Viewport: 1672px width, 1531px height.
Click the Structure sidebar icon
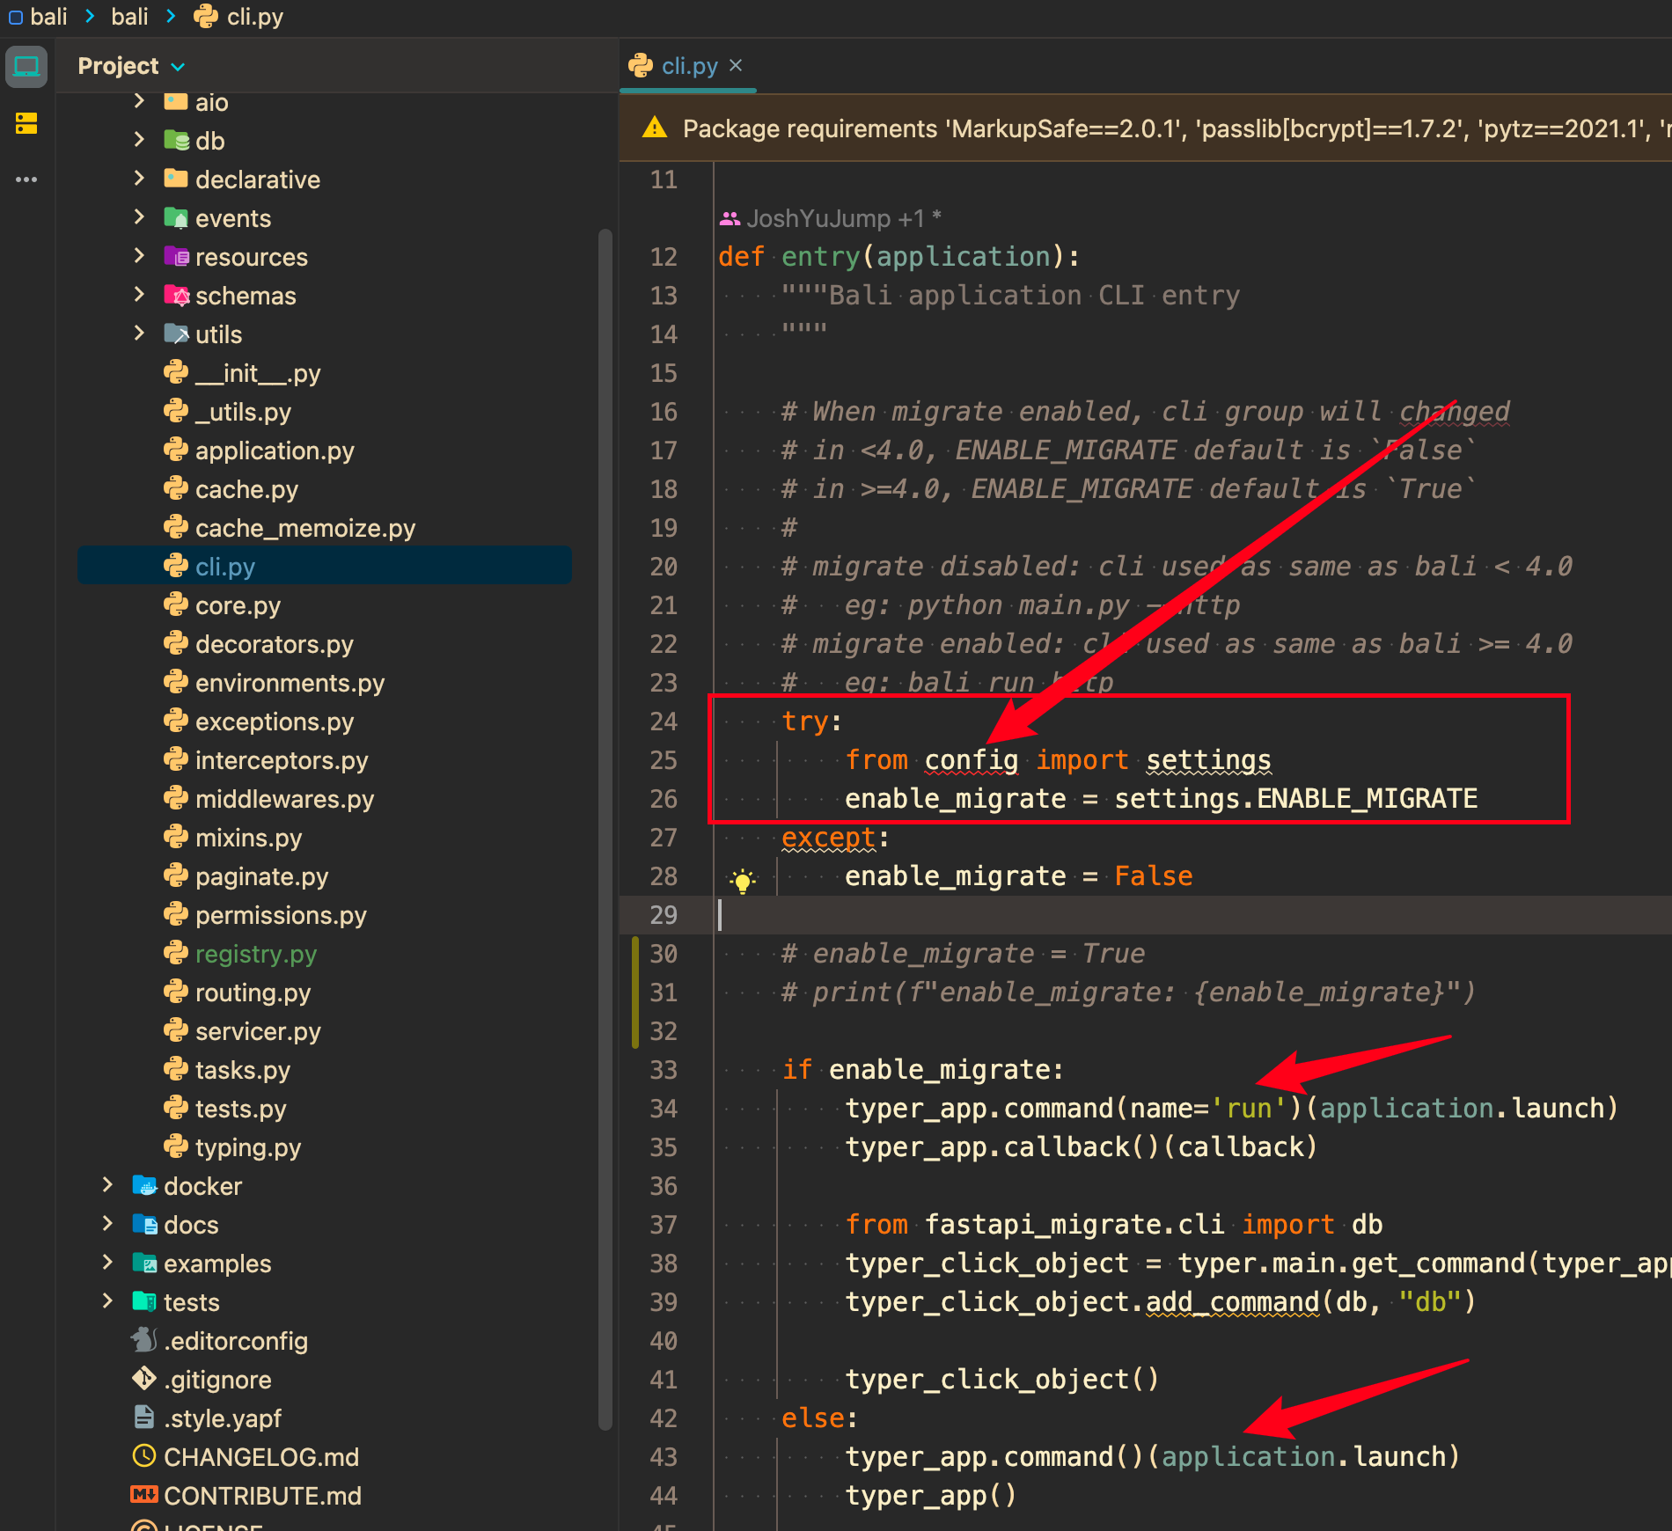26,124
